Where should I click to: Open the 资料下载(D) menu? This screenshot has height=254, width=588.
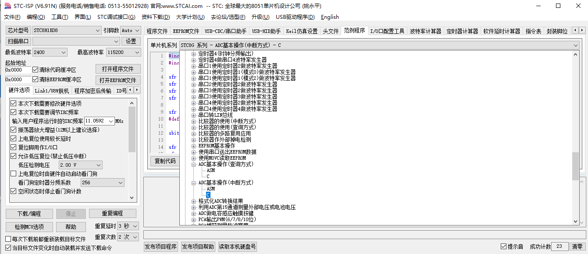[156, 17]
